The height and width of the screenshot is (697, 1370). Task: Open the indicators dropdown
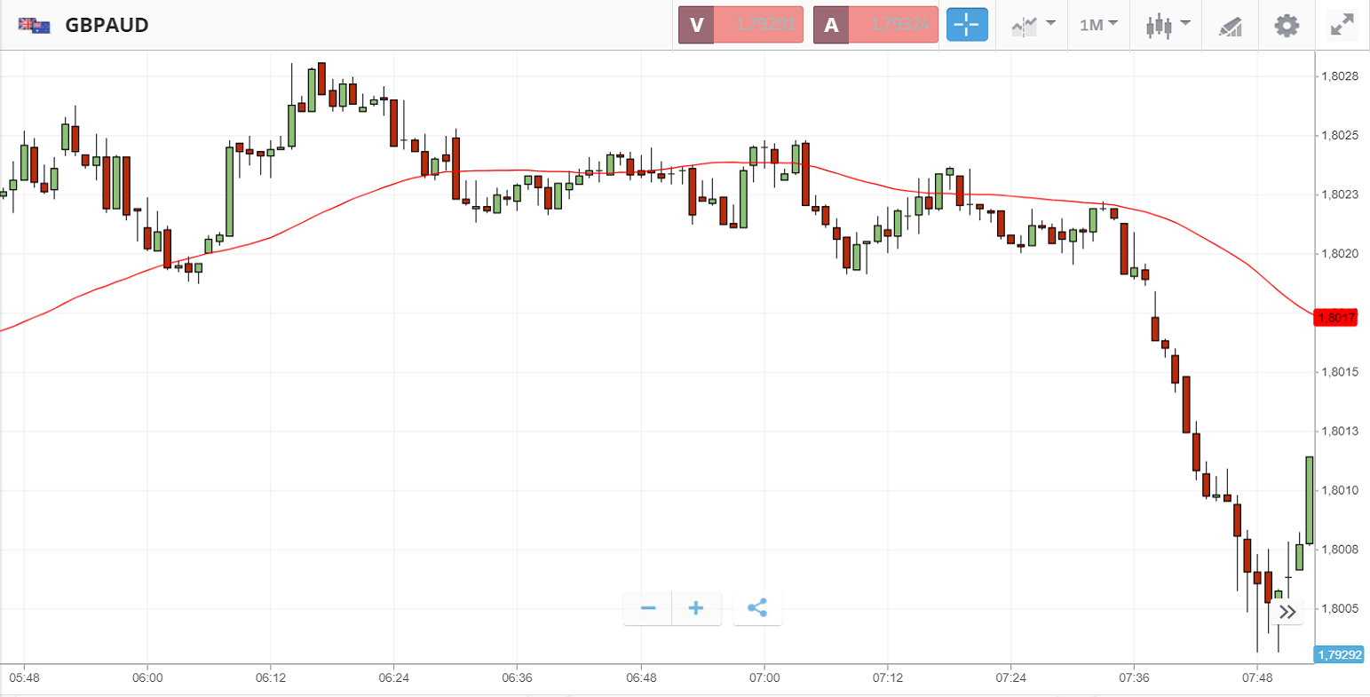[1033, 25]
